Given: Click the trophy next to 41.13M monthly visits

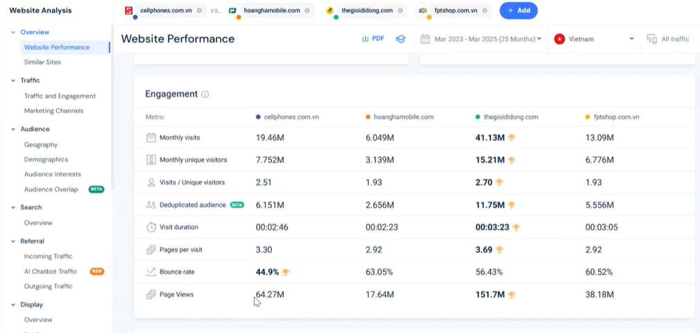Looking at the screenshot, I should [511, 137].
